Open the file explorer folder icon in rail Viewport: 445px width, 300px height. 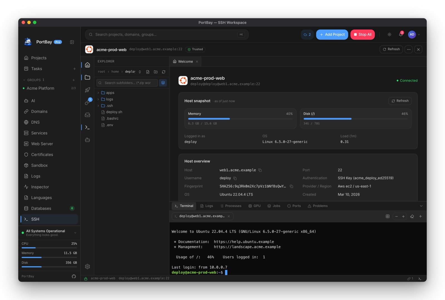pos(87,77)
